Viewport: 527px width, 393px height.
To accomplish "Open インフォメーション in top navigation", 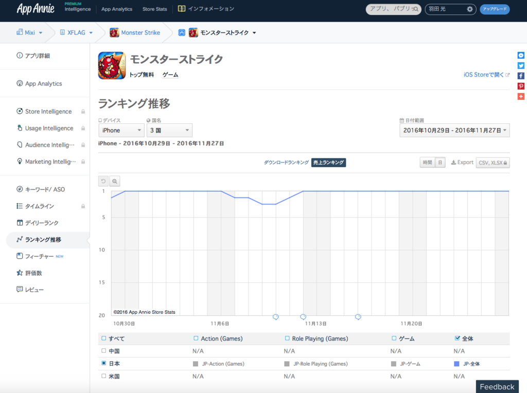I will [210, 9].
